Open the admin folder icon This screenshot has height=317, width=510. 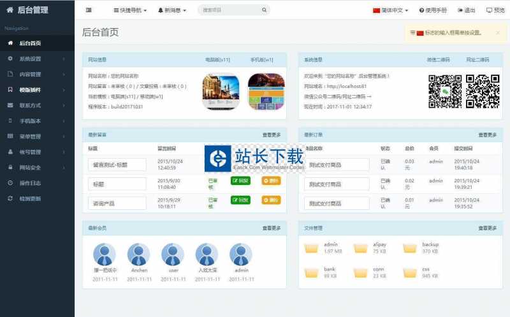(312, 247)
